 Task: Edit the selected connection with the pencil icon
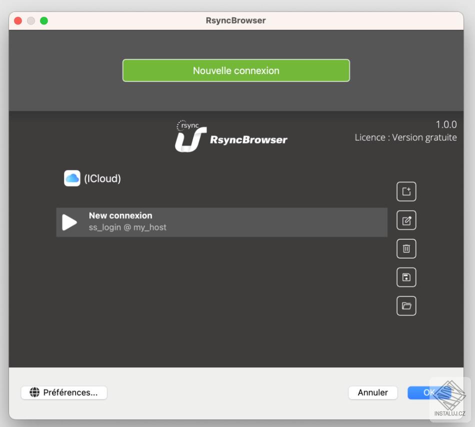[406, 219]
